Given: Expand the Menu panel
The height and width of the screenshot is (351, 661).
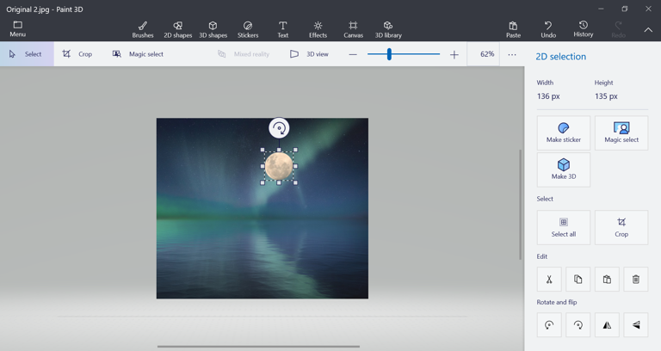Looking at the screenshot, I should point(17,29).
